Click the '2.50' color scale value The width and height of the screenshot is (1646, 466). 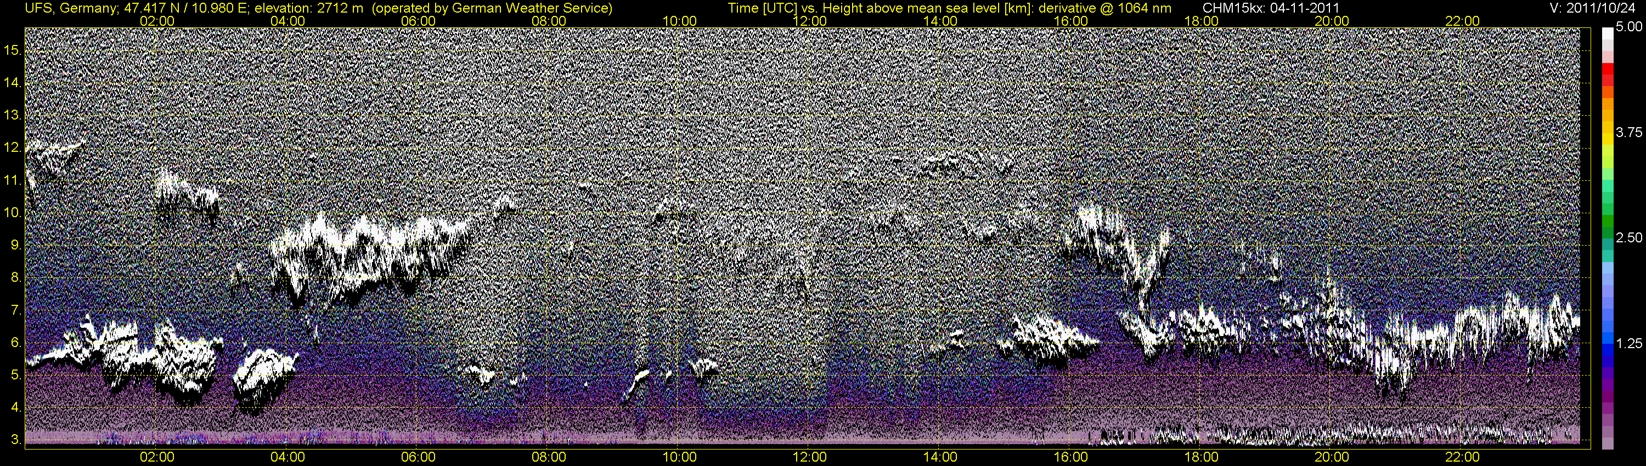pyautogui.click(x=1628, y=238)
